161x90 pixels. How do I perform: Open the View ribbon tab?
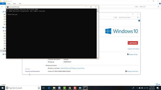20,3
